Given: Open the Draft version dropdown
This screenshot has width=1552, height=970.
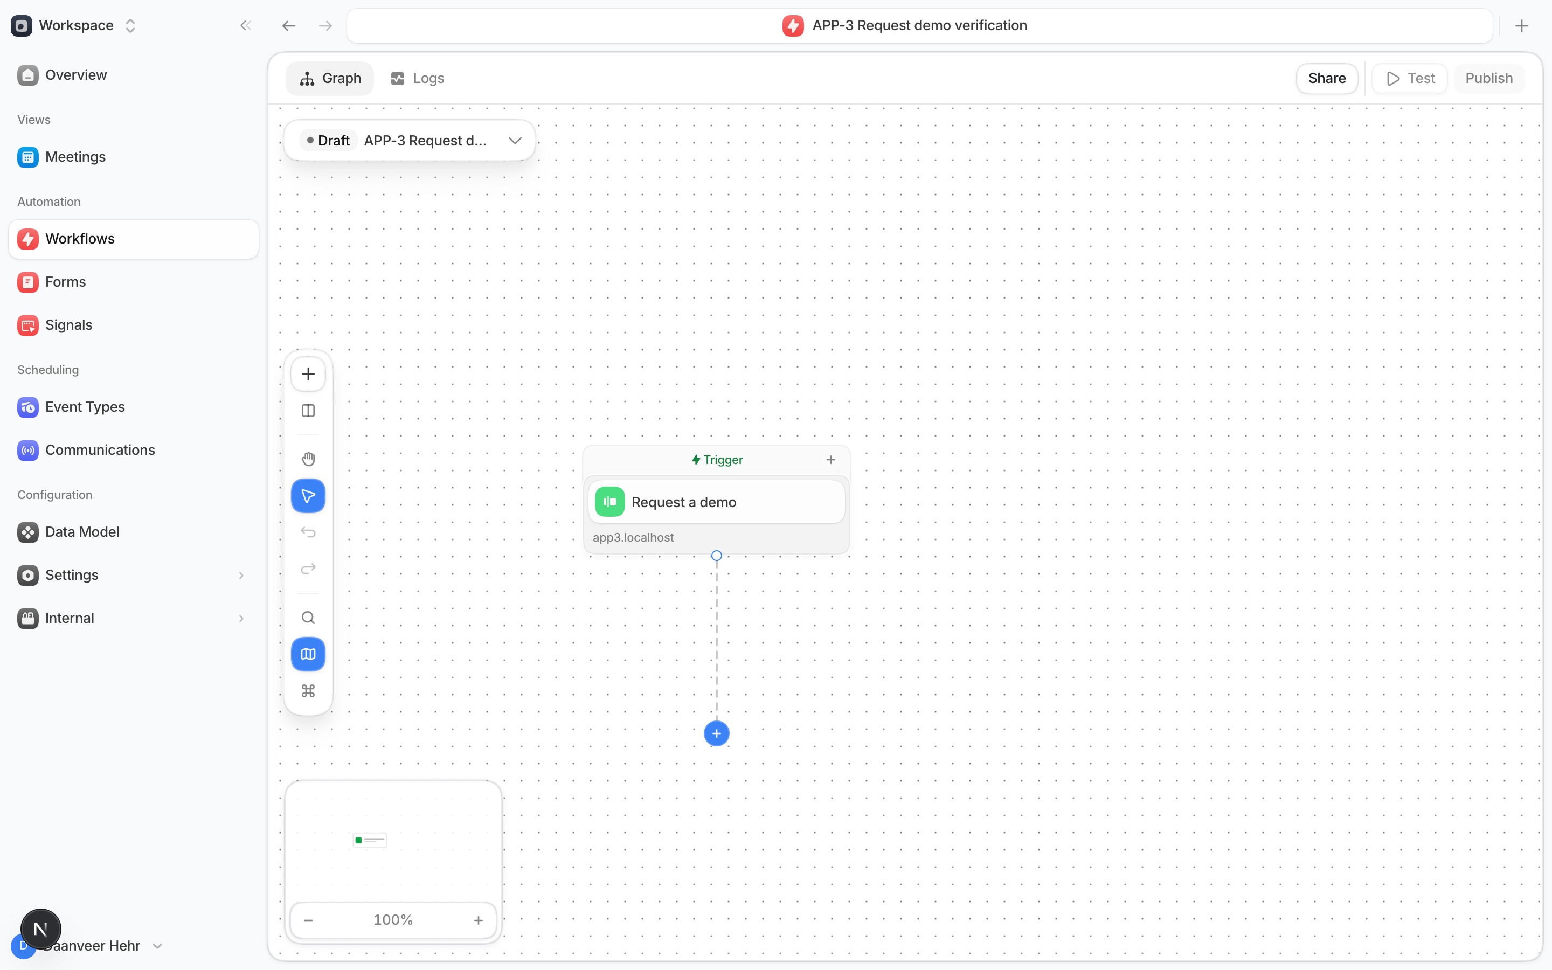Looking at the screenshot, I should [410, 141].
